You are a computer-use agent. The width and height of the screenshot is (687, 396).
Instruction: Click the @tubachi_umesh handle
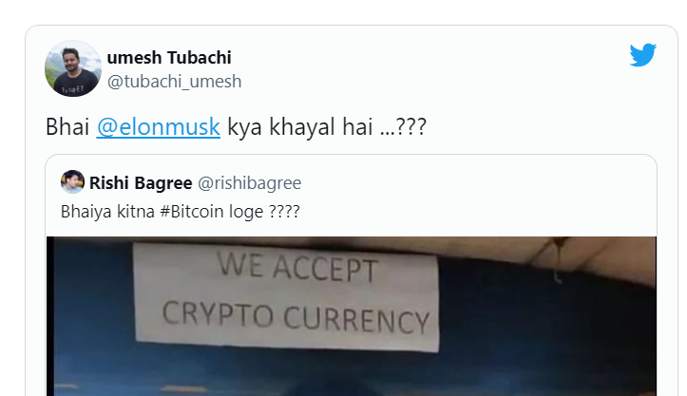pos(175,82)
